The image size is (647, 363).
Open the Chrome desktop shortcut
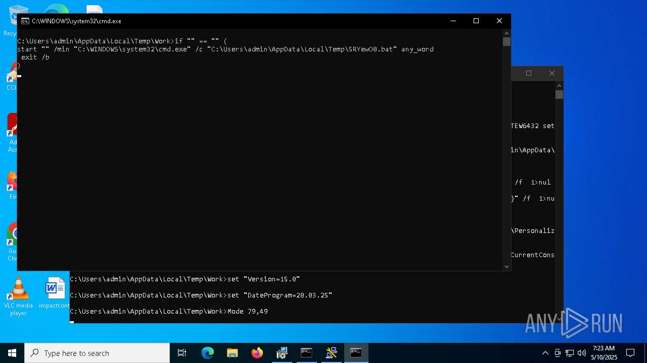[x=12, y=242]
